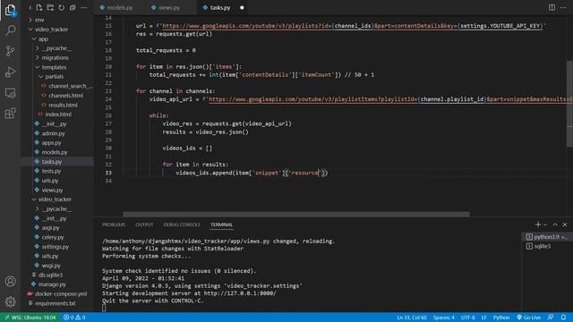Viewport: 573px width, 322px height.
Task: Open the Search view
Action: click(10, 30)
